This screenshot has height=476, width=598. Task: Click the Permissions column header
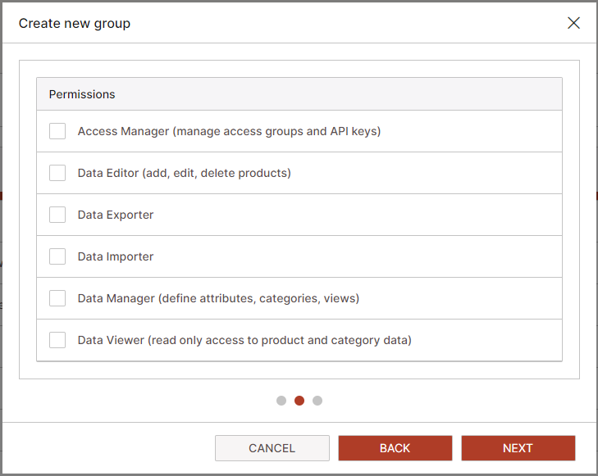tap(82, 94)
